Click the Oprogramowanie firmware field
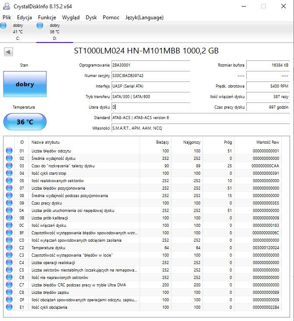The width and height of the screenshot is (294, 321). click(x=150, y=65)
